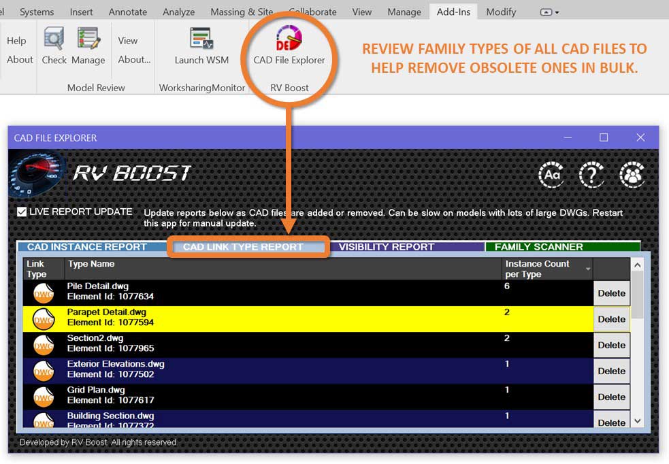Minimize the CAD File Explorer window
669x464 pixels.
pos(568,137)
